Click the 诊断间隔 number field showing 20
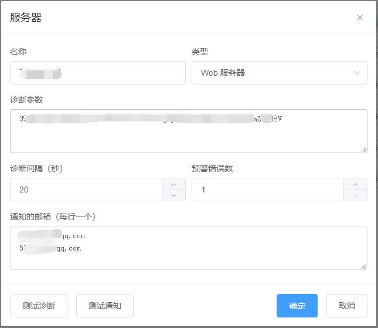 (86, 190)
